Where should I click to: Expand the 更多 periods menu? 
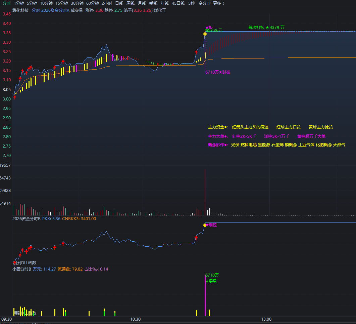tap(219, 3)
